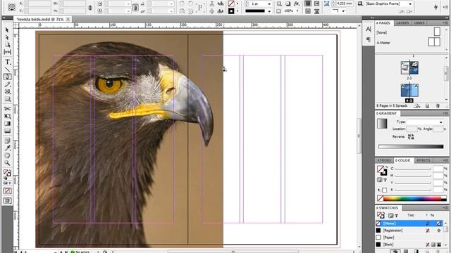Image resolution: width=451 pixels, height=253 pixels.
Task: Select the [Registration] swatch
Action: tap(409, 231)
